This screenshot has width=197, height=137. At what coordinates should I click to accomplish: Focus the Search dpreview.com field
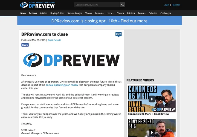(97, 5)
